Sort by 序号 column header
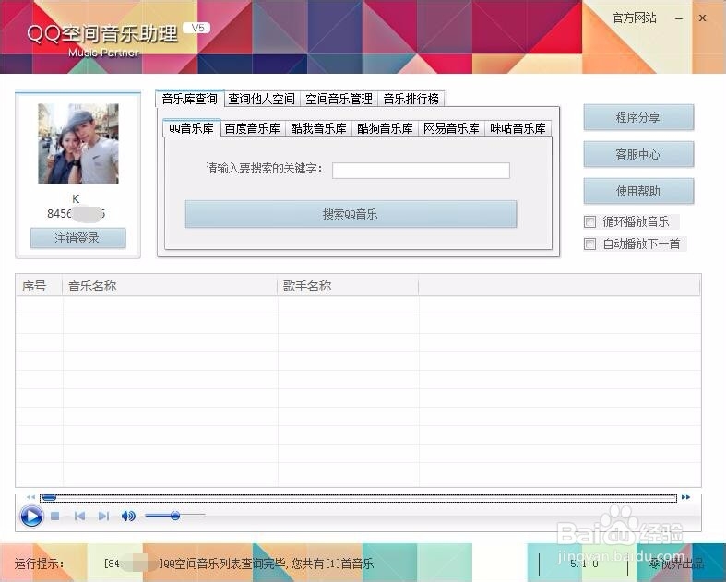This screenshot has height=582, width=726. [39, 286]
